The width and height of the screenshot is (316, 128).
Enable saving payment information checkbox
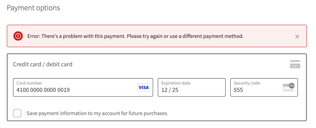[17, 113]
